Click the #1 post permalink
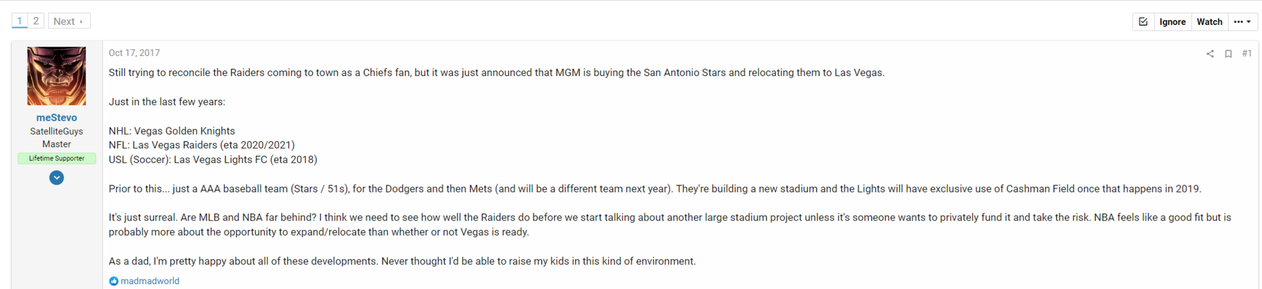 coord(1247,54)
